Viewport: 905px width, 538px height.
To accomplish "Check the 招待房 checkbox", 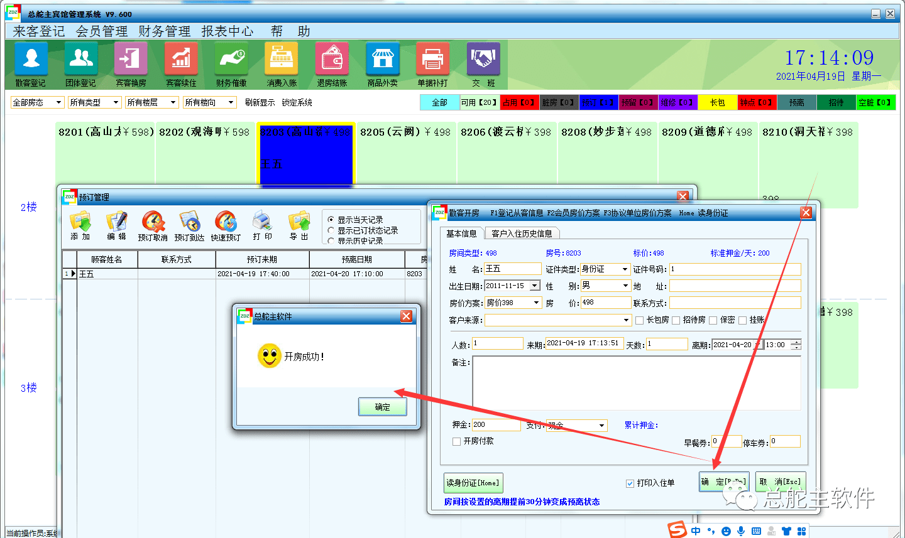I will 676,320.
